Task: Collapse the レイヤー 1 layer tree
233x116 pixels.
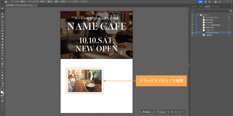Action: [x=198, y=15]
